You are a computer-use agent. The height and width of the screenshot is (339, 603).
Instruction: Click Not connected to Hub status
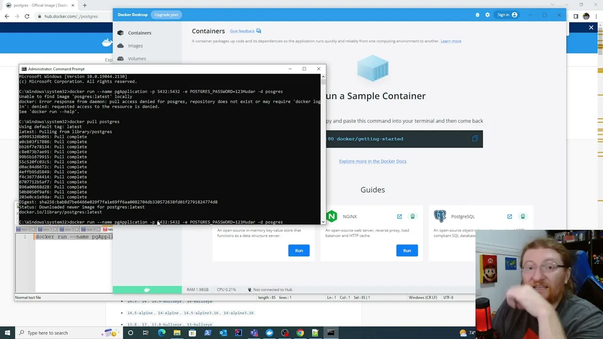[x=269, y=290]
